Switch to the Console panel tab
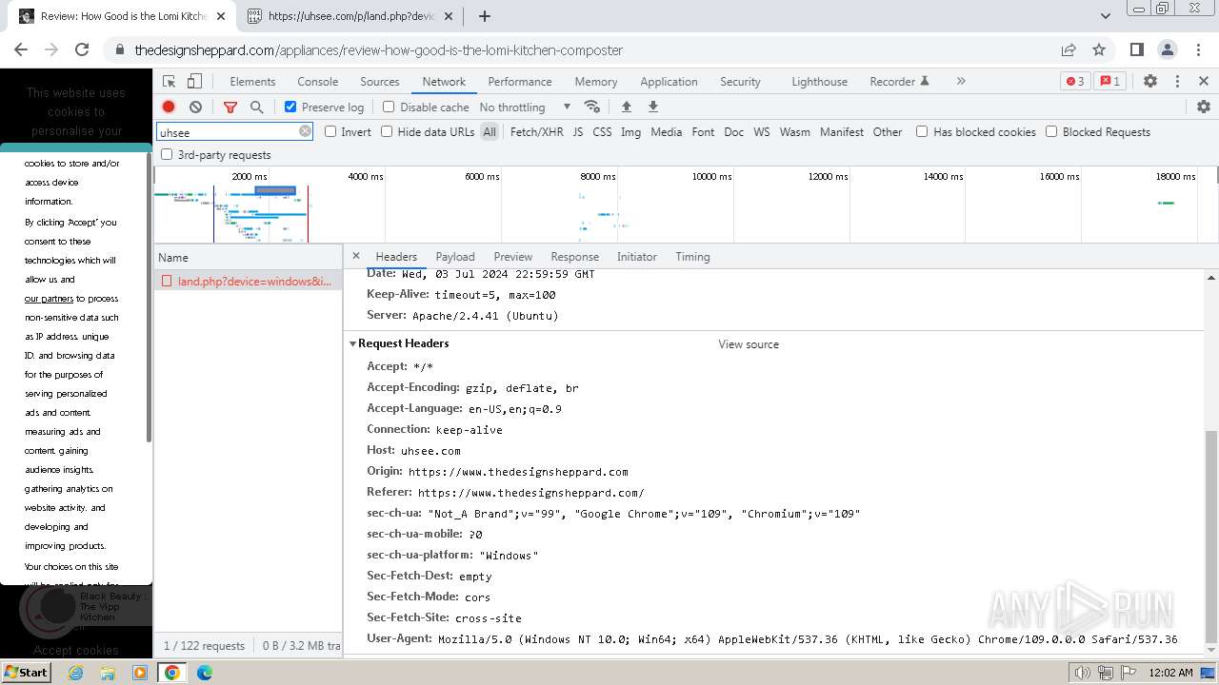Viewport: 1219px width, 685px height. 317,82
